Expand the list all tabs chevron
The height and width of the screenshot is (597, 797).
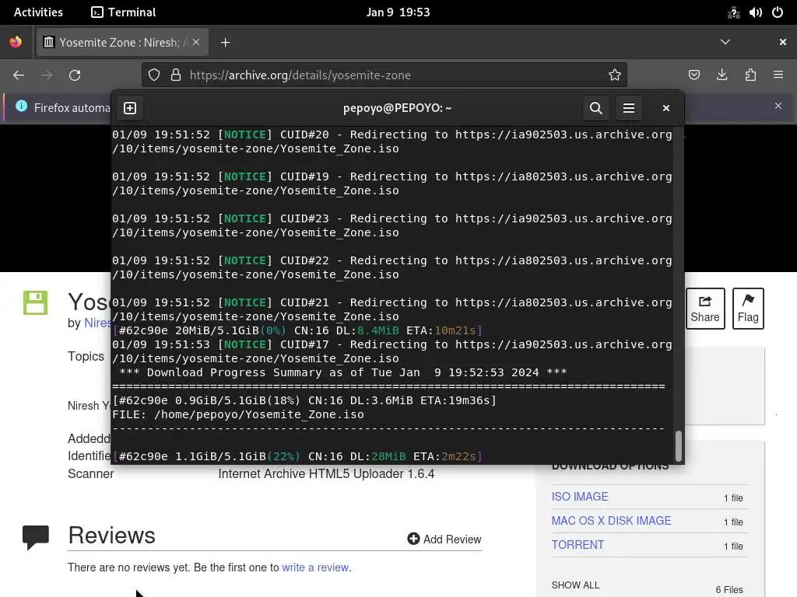pyautogui.click(x=725, y=42)
